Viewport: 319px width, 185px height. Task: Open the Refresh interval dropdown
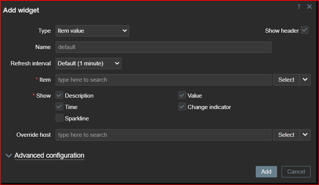coord(88,63)
